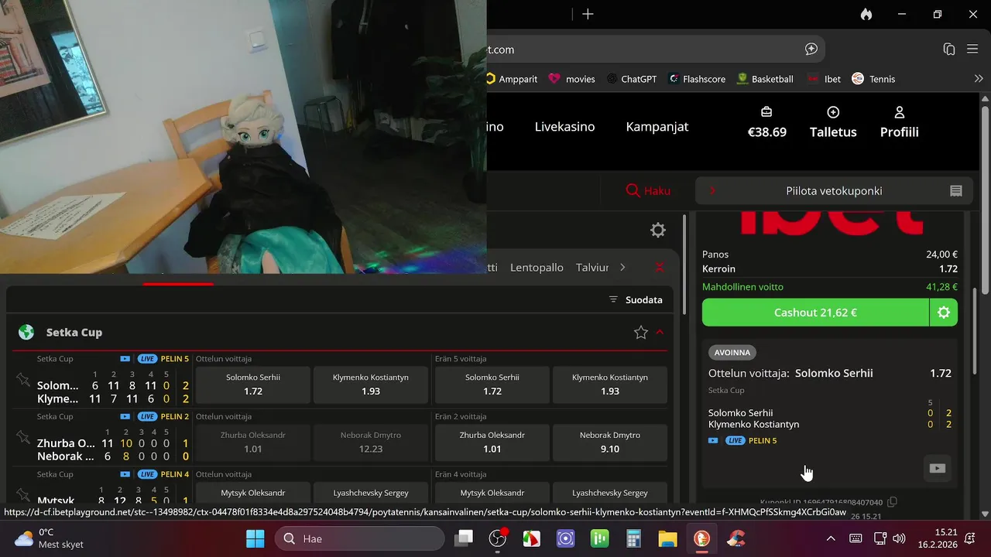The width and height of the screenshot is (991, 557).
Task: Bet Klymenko Kostiantyn 1.93 match winner
Action: click(371, 384)
